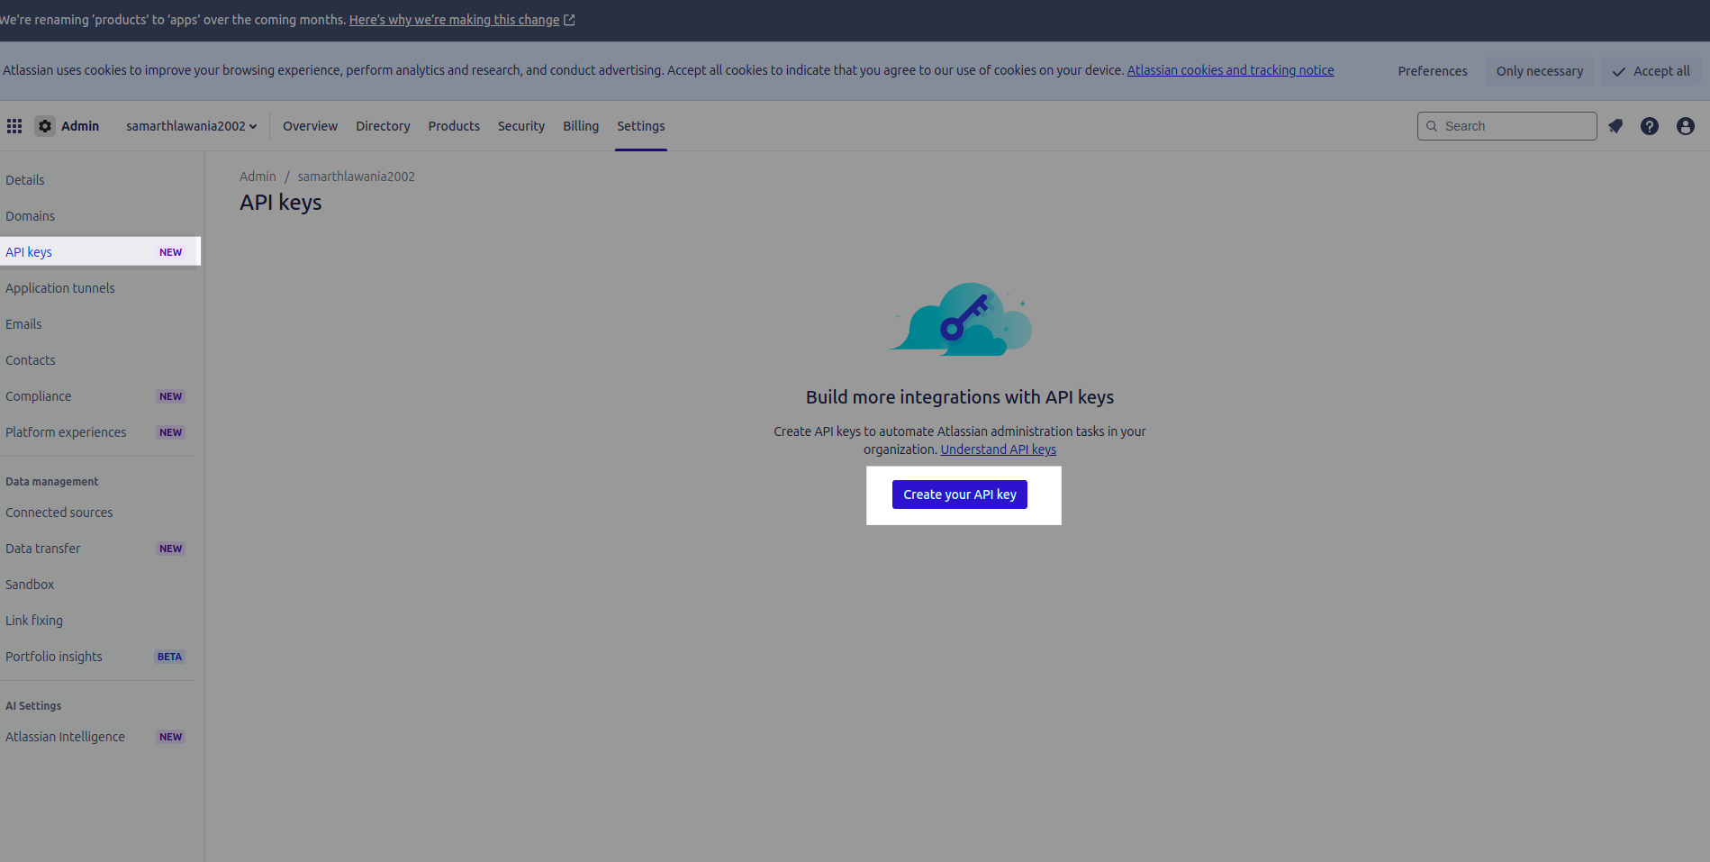This screenshot has width=1710, height=862.
Task: Click the search magnifier icon
Action: [1432, 126]
